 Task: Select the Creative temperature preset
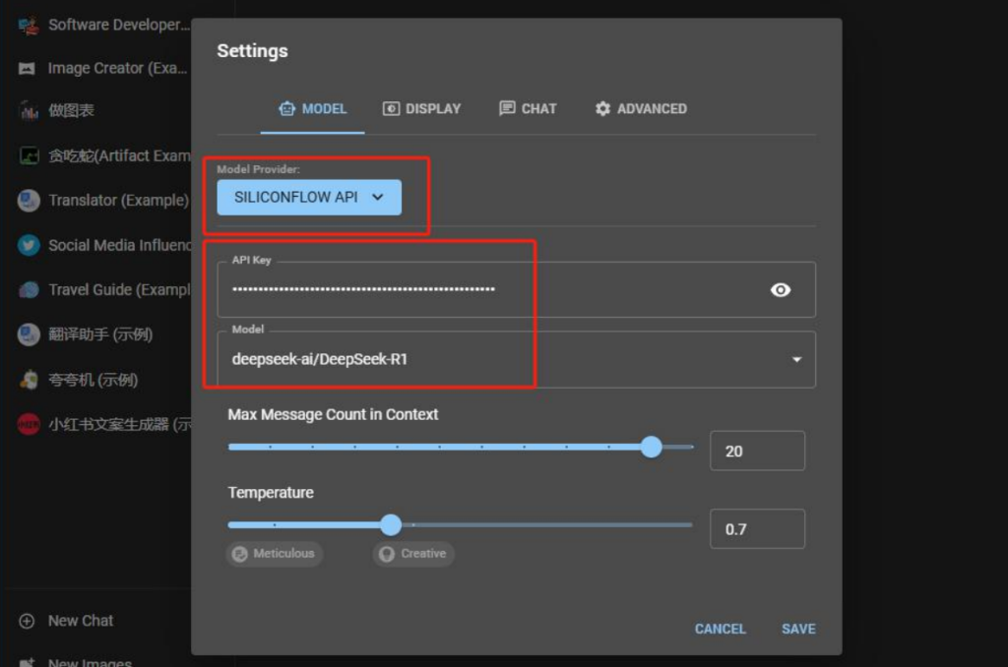[x=413, y=554]
